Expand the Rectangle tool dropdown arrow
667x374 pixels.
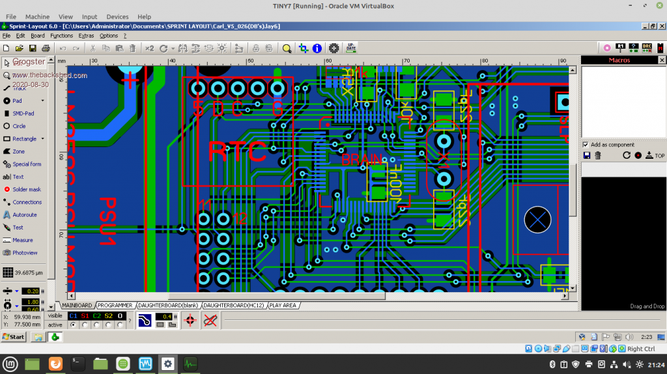click(x=43, y=139)
